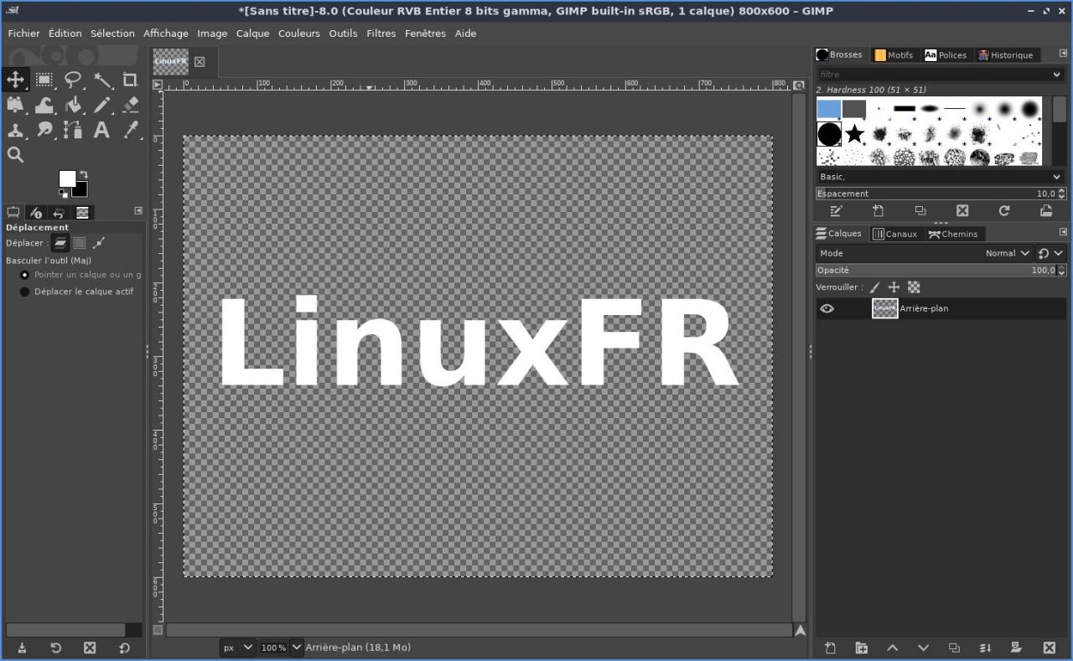
Task: Set Move mode to layer
Action: (60, 243)
